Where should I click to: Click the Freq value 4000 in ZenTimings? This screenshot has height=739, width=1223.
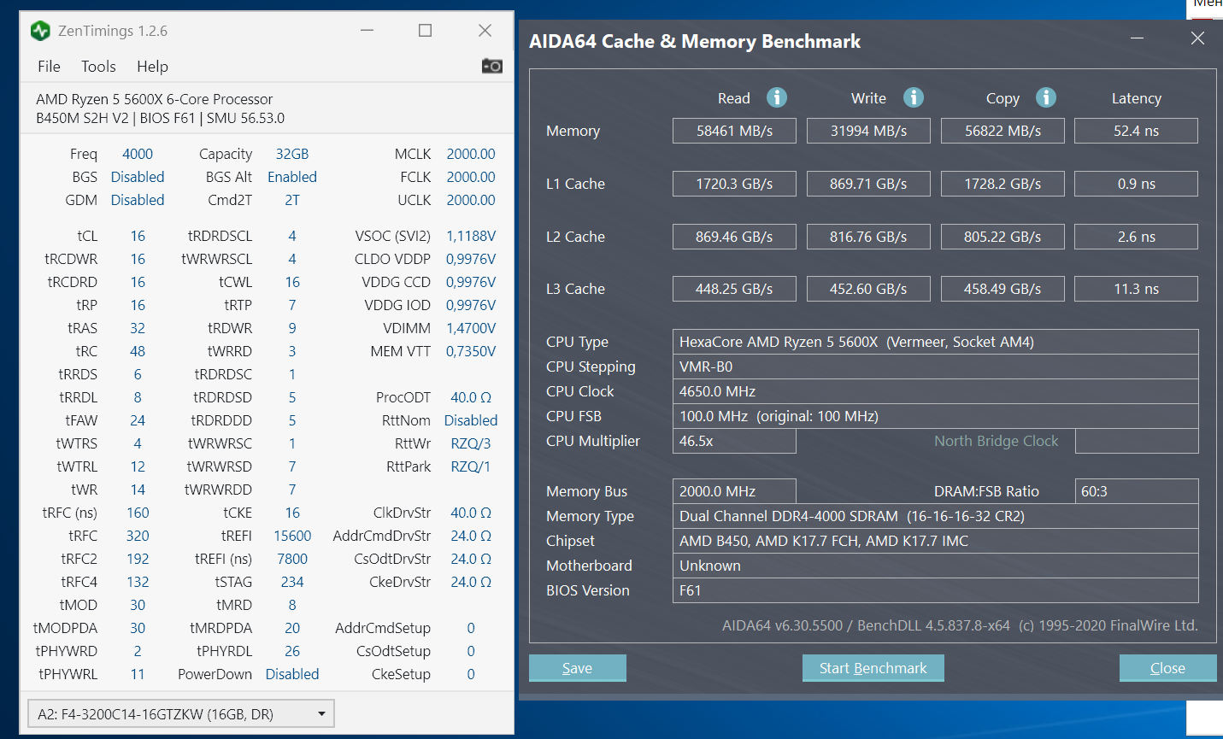tap(138, 154)
